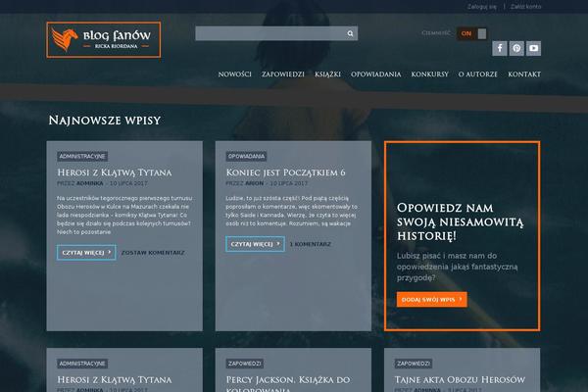Click the Blog Fanów Ricka Riordana logo
Image resolution: width=588 pixels, height=392 pixels.
[x=104, y=40]
